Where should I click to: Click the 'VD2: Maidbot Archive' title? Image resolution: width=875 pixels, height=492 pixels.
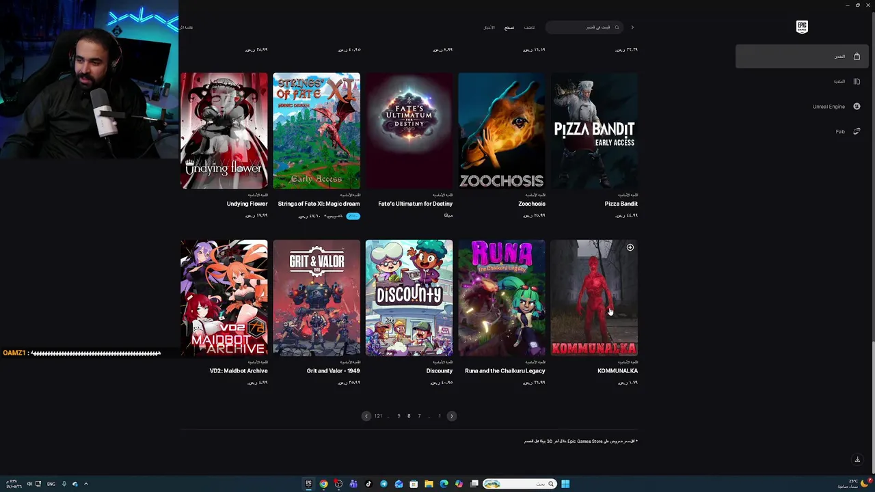[x=239, y=371]
